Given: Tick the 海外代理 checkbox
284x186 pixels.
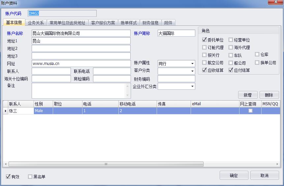Looking at the screenshot, I should [231, 47].
